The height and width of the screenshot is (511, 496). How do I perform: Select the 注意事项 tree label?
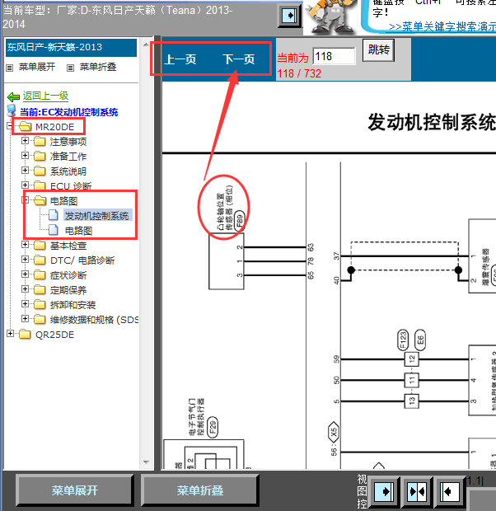(68, 142)
